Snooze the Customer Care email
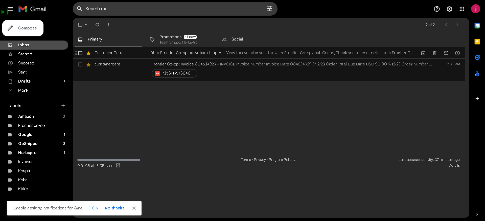485x221 pixels. (x=457, y=53)
